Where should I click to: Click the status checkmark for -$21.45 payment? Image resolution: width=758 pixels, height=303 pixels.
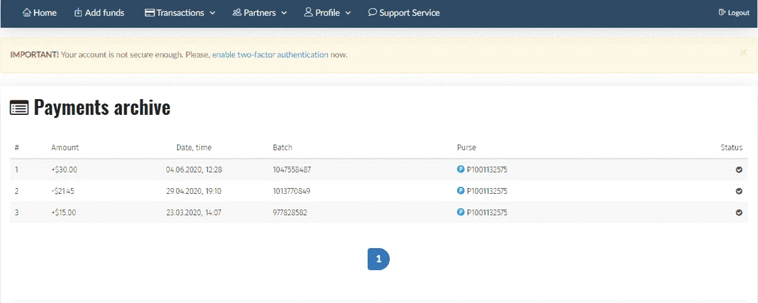point(739,191)
